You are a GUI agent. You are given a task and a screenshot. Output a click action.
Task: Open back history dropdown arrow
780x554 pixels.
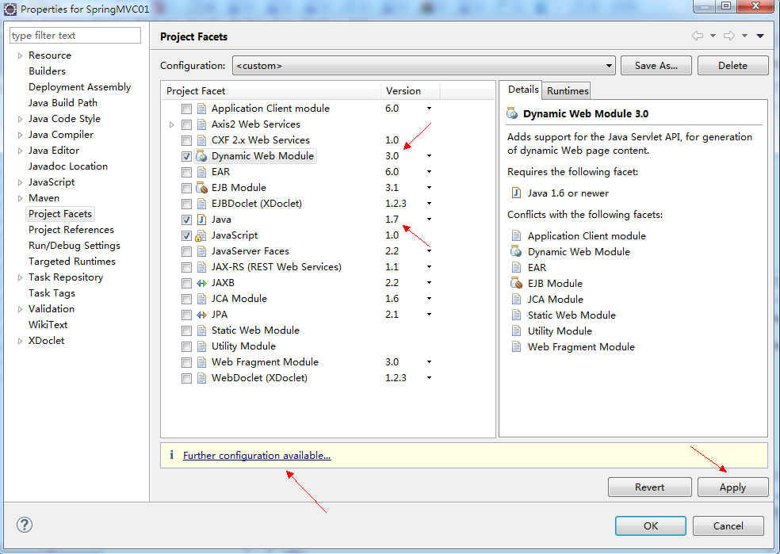(713, 36)
